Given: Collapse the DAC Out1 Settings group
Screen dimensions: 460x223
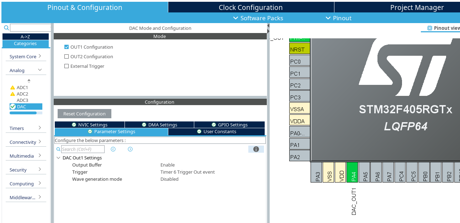Looking at the screenshot, I should tap(58, 158).
